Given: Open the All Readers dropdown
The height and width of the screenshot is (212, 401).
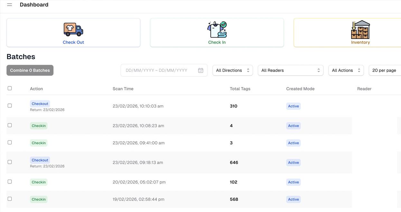Looking at the screenshot, I should pyautogui.click(x=290, y=70).
